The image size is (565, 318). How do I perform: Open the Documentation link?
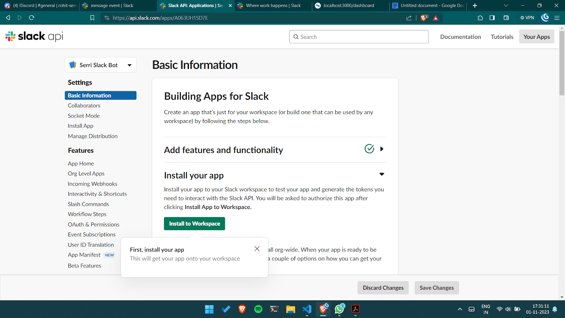tap(460, 37)
